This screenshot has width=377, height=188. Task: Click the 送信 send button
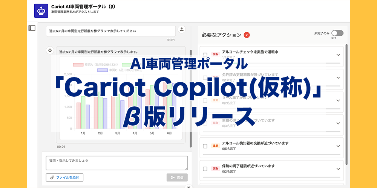[x=177, y=177]
